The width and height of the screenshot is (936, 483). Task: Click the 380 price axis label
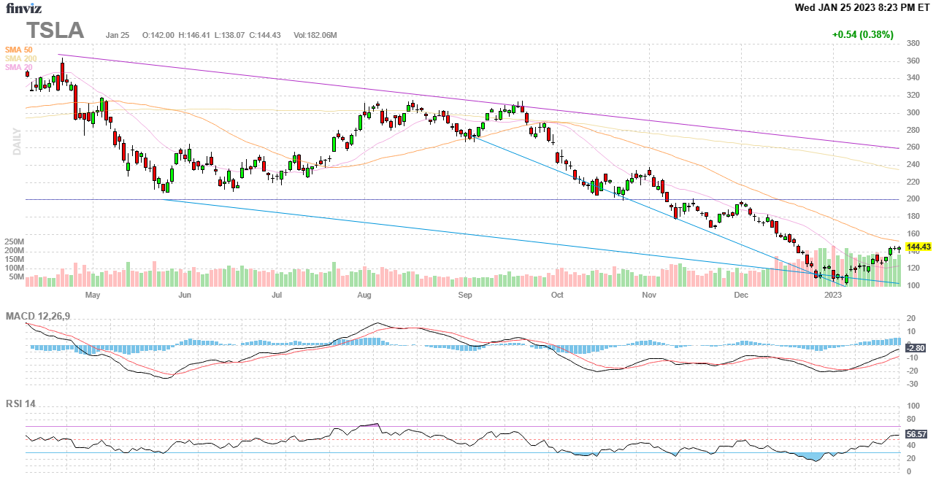click(x=913, y=43)
